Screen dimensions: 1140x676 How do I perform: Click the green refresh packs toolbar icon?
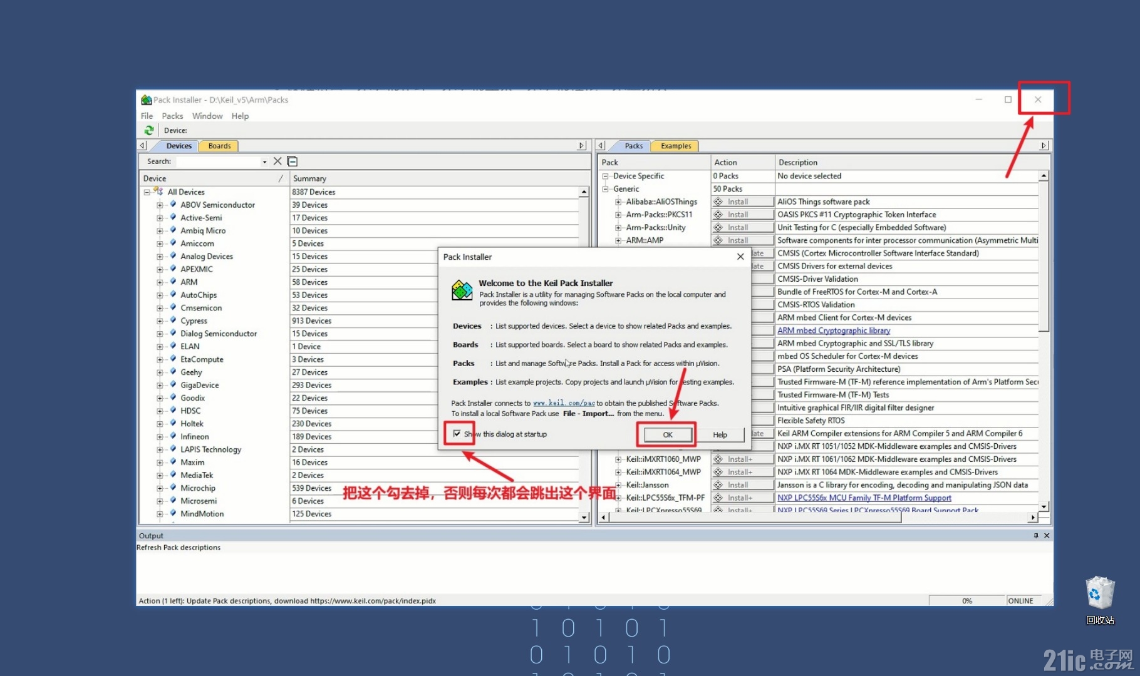click(149, 130)
